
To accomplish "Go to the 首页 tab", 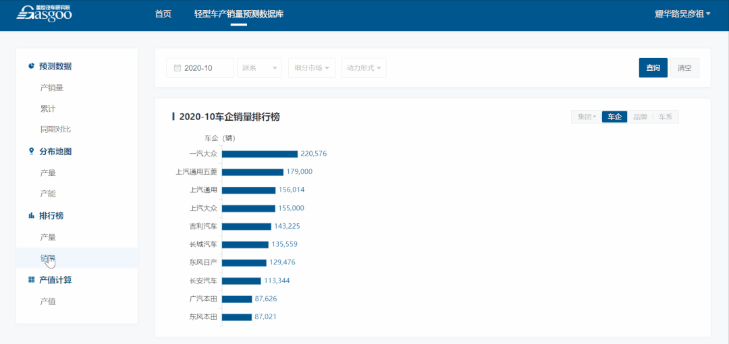I will (163, 14).
